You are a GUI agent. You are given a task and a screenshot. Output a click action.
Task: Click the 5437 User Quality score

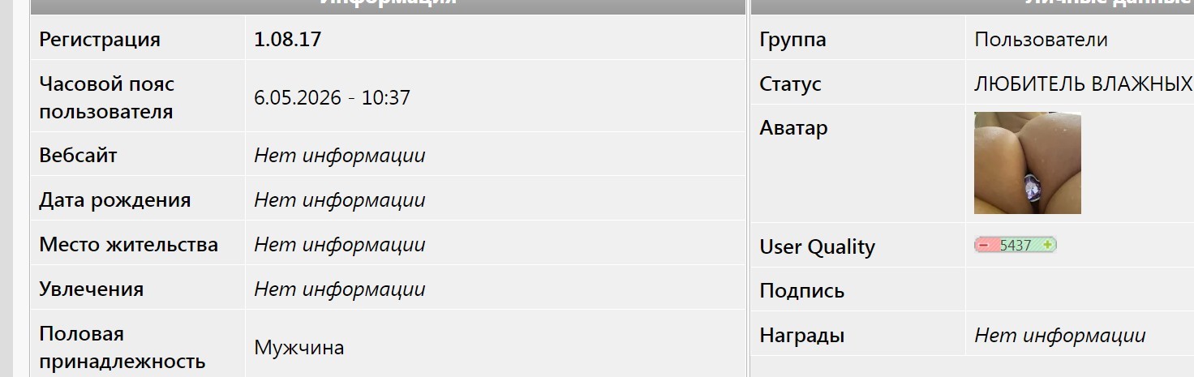pos(1016,245)
